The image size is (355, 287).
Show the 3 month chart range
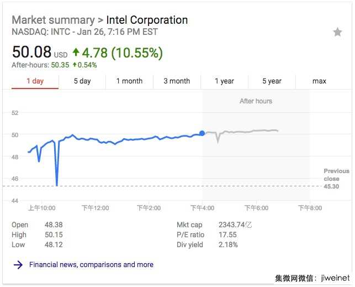177,81
